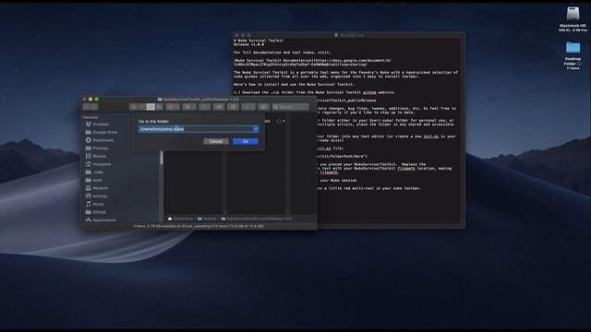
Task: Click the yellow minimize button of the Finder window
Action: coord(90,100)
